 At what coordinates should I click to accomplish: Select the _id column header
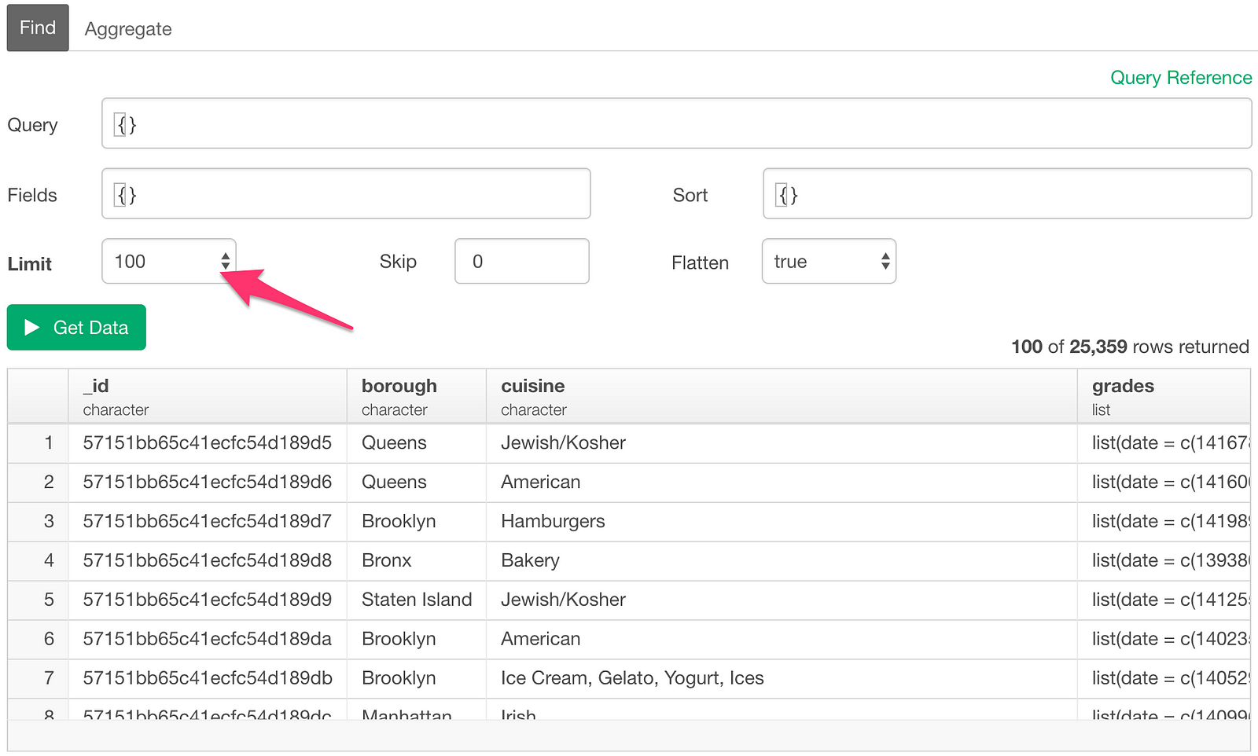point(208,397)
